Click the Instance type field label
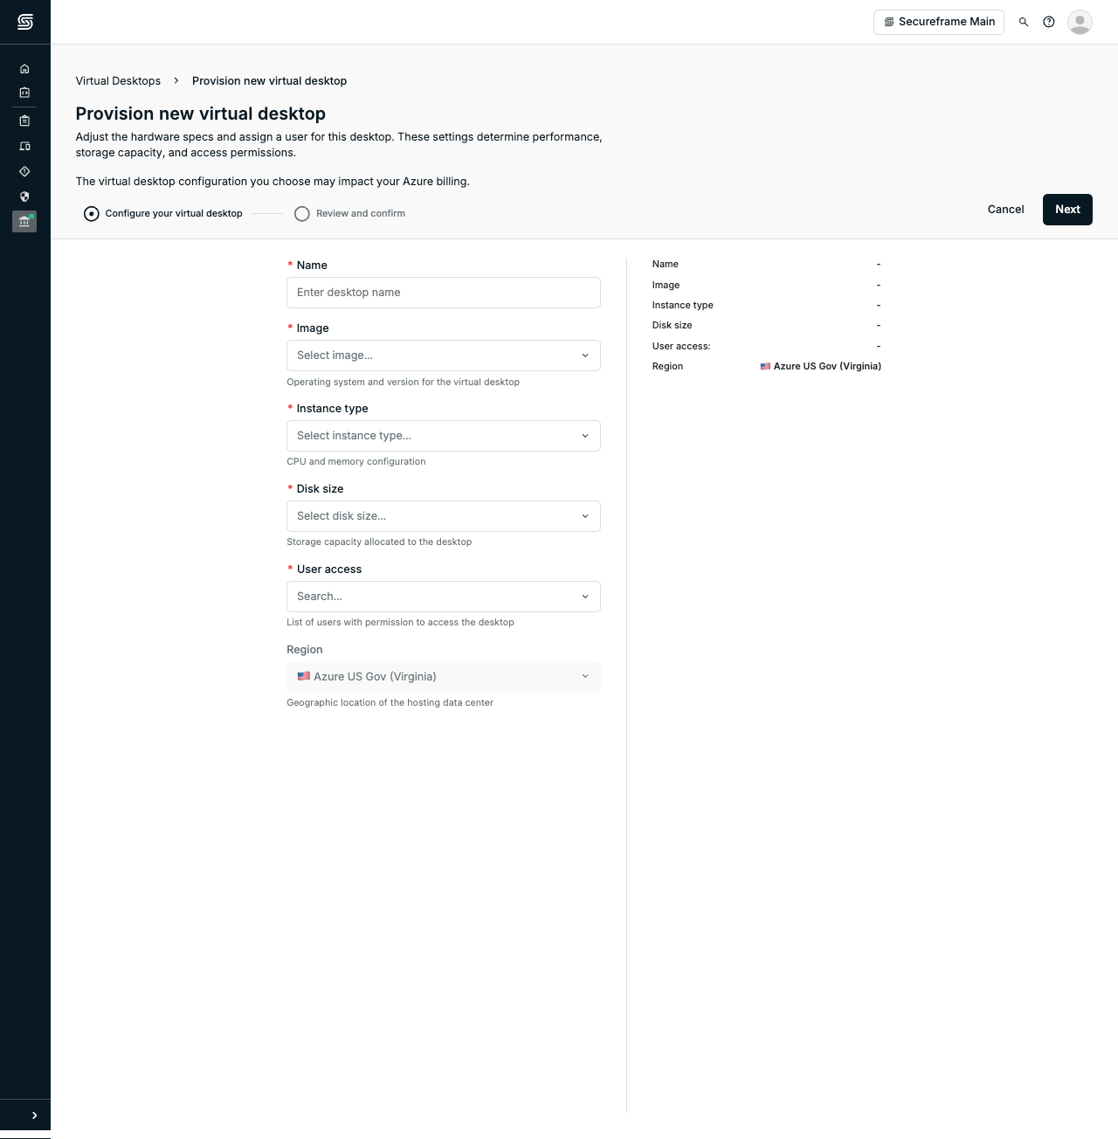Viewport: 1118px width, 1139px height. pos(332,409)
